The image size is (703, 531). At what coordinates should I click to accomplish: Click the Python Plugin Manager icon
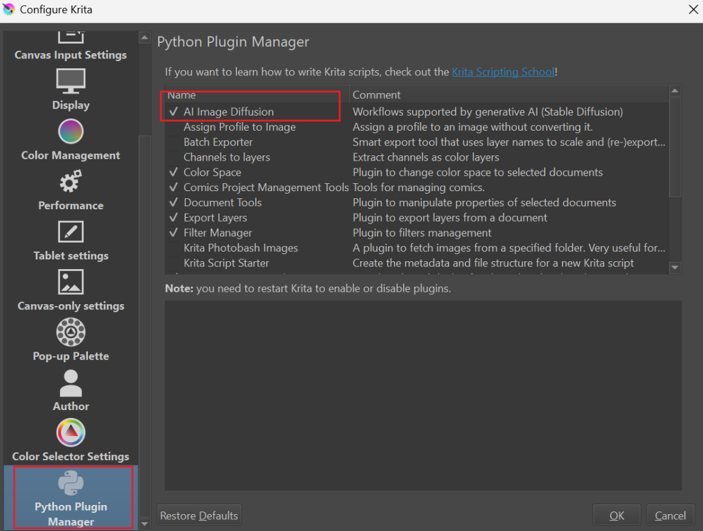coord(71,483)
